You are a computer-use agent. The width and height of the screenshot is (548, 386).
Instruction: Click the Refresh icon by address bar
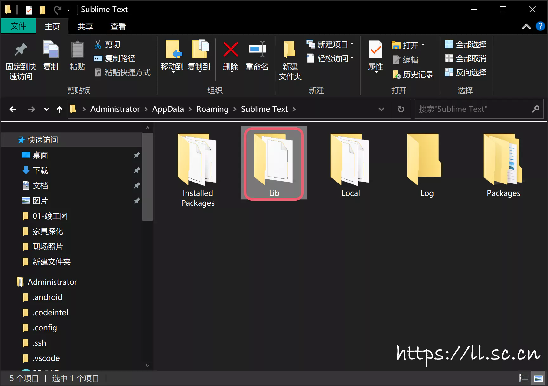pos(401,109)
